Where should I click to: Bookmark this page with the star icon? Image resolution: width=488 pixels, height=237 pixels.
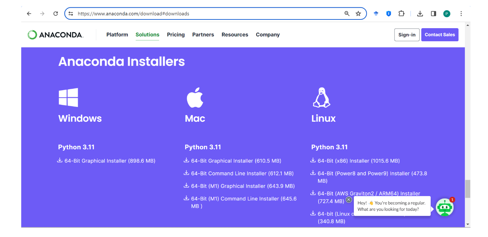coord(358,14)
